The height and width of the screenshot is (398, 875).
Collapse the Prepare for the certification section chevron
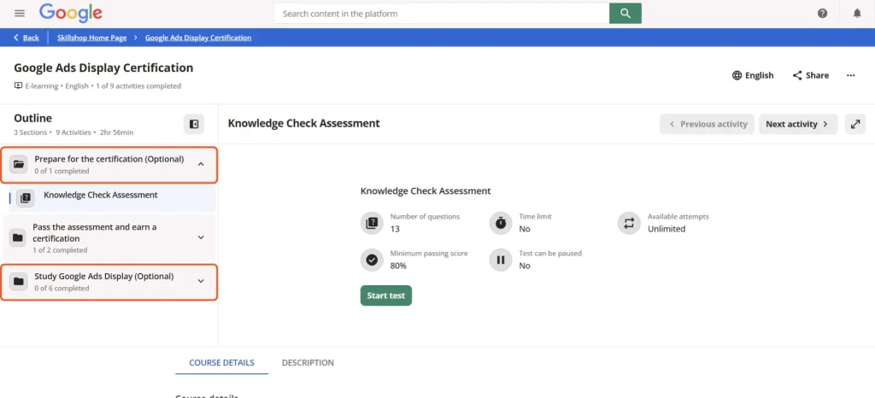tap(202, 164)
